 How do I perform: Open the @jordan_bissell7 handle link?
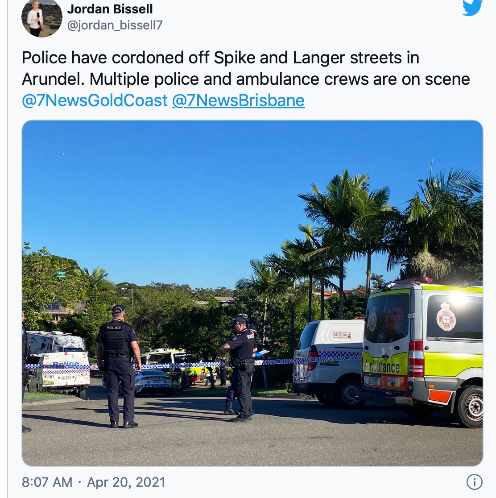pyautogui.click(x=115, y=25)
